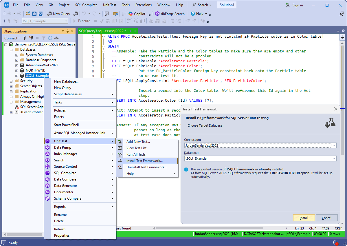Click the Refresh icon in Object Explorer
The width and height of the screenshot is (347, 246).
(x=50, y=38)
